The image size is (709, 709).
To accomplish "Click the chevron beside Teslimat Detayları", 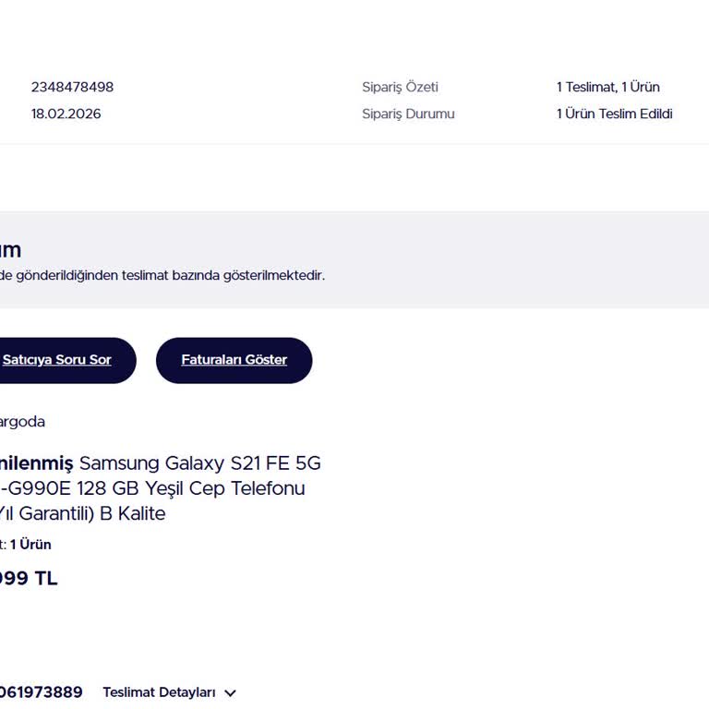I will tap(231, 693).
